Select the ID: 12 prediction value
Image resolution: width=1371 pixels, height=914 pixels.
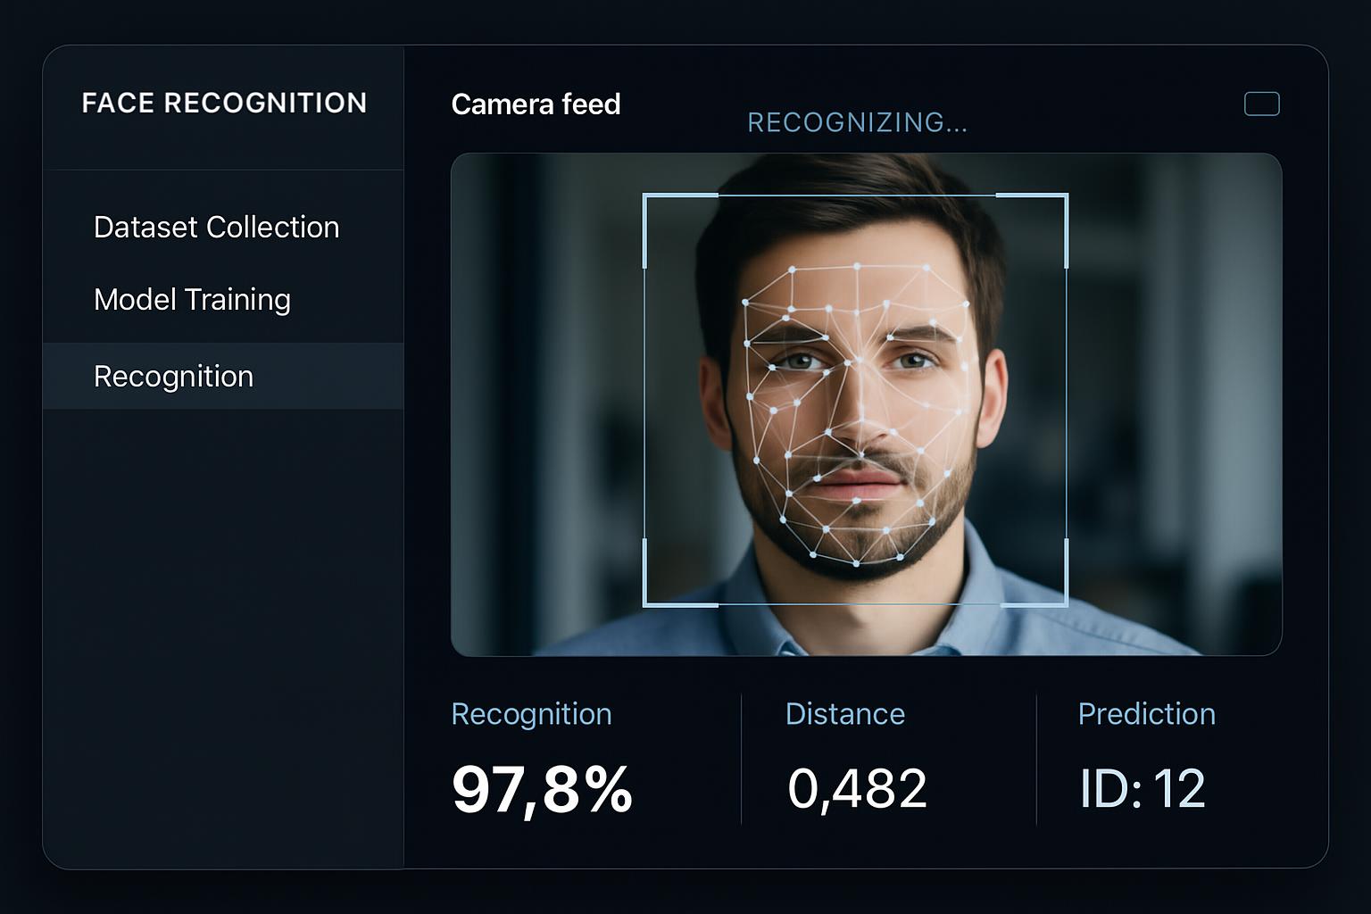1142,789
